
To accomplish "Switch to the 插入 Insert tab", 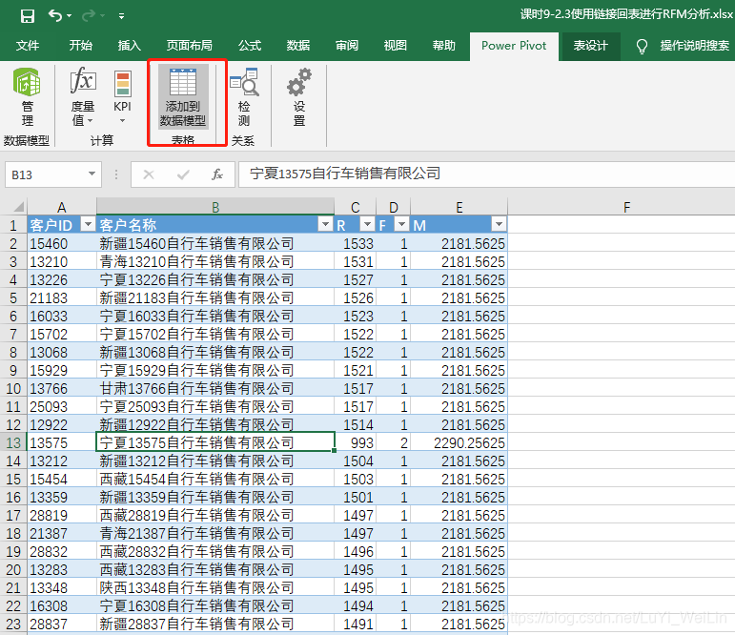I will 130,46.
